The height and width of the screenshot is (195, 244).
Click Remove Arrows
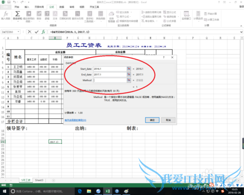149,21
